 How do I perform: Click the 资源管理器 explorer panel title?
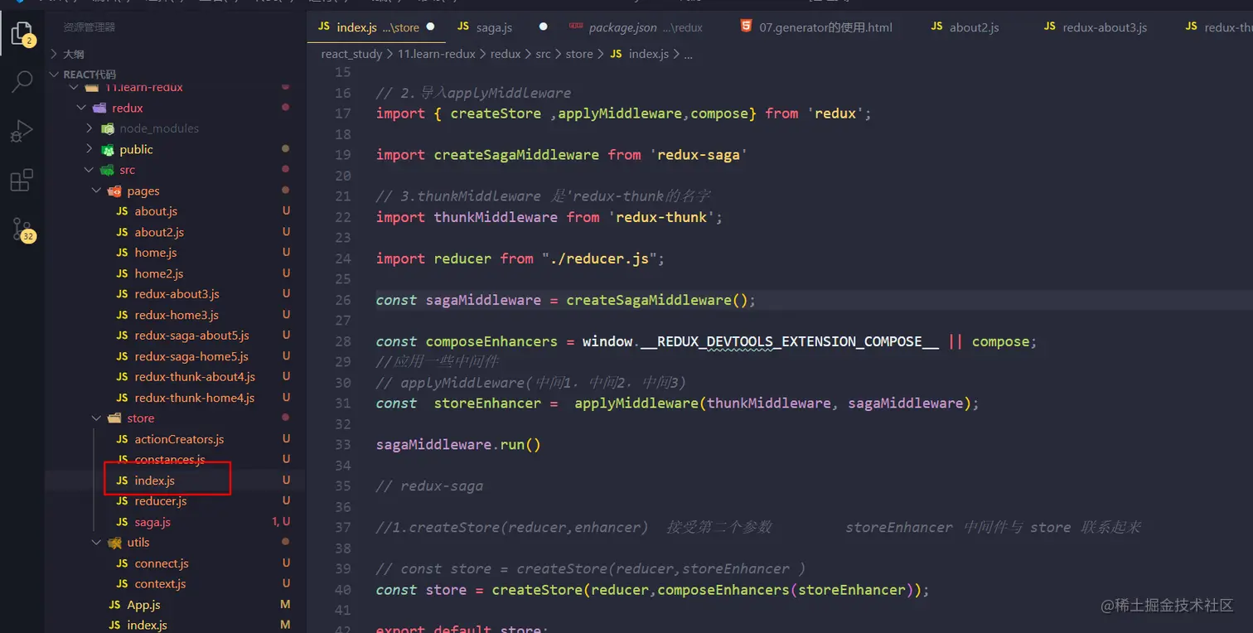[89, 27]
